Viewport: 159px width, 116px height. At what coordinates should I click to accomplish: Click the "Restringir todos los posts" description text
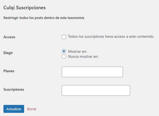coord(44,18)
